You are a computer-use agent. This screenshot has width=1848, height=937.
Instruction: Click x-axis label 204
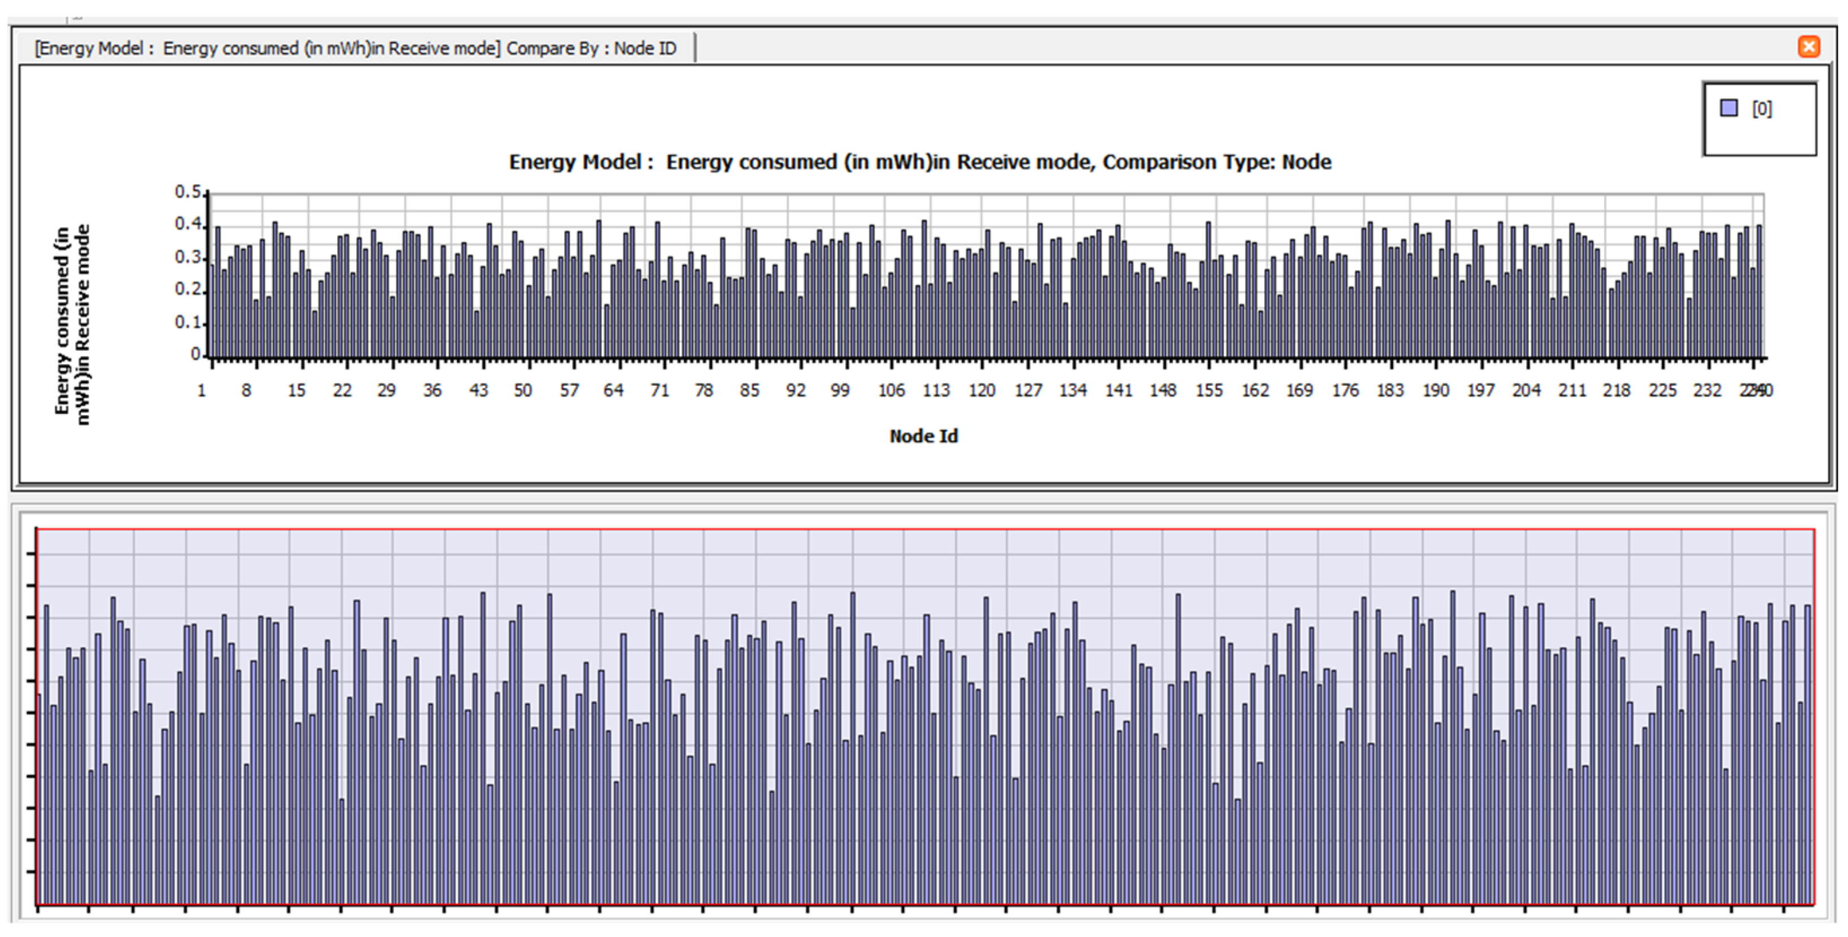(x=1526, y=391)
